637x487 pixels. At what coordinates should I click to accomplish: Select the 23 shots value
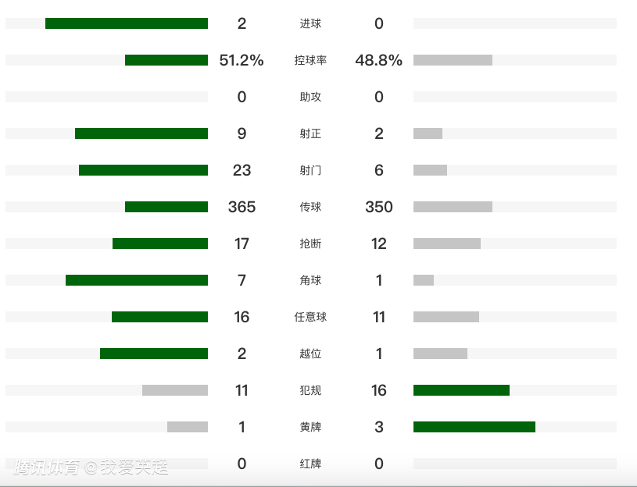click(x=242, y=170)
